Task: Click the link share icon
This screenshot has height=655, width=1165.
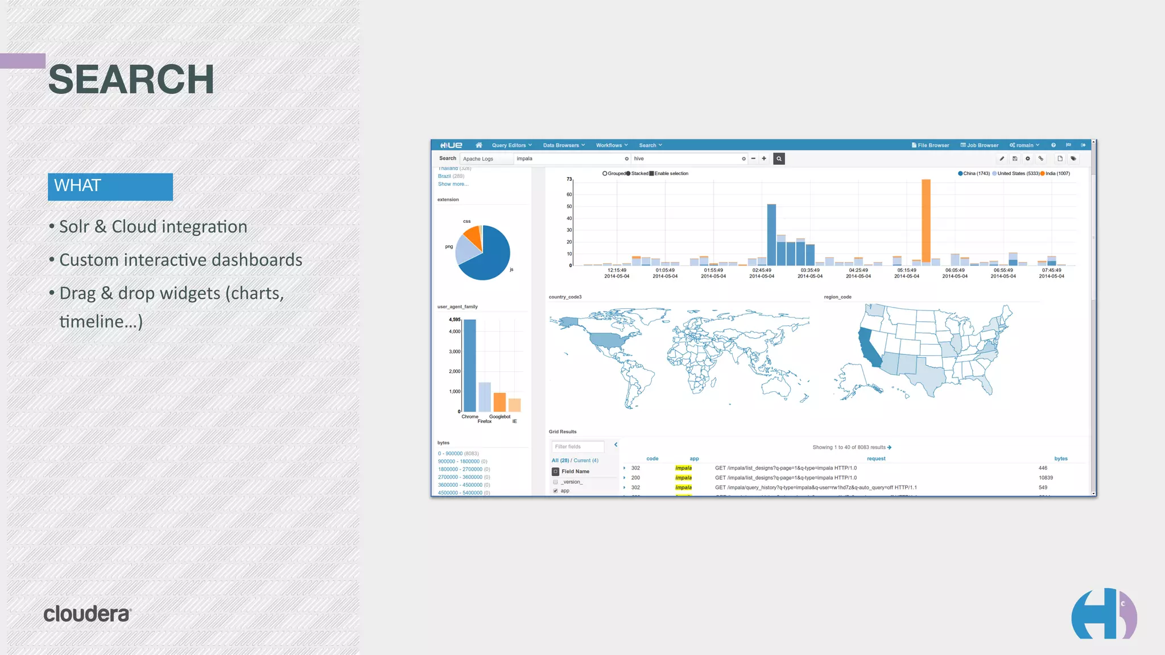Action: 1041,159
